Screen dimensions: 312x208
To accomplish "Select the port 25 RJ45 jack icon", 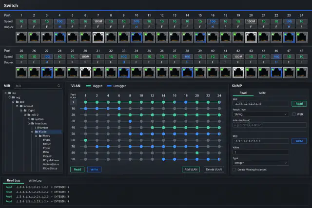I will (21, 73).
